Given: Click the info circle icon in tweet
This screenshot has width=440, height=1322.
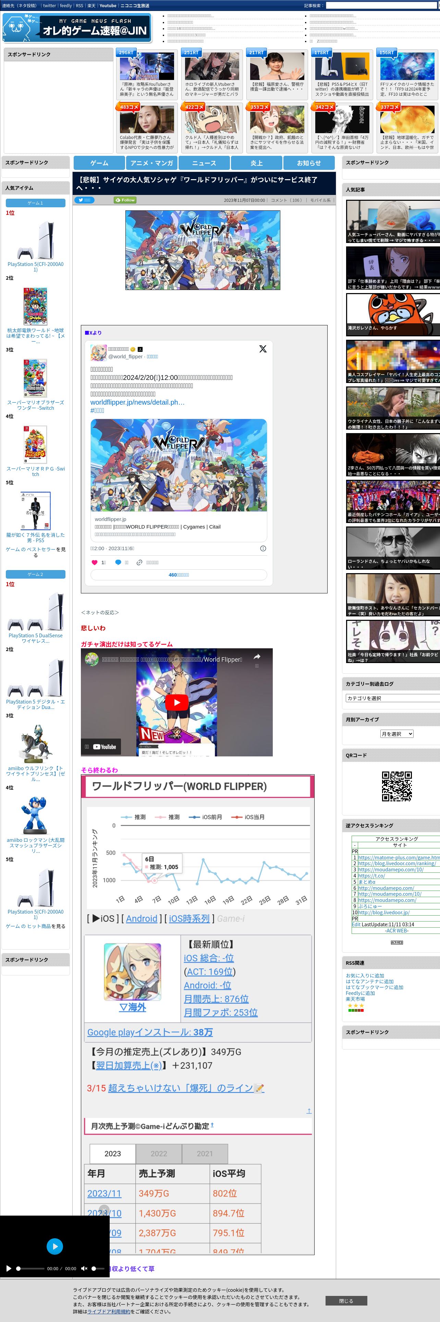Looking at the screenshot, I should (263, 549).
